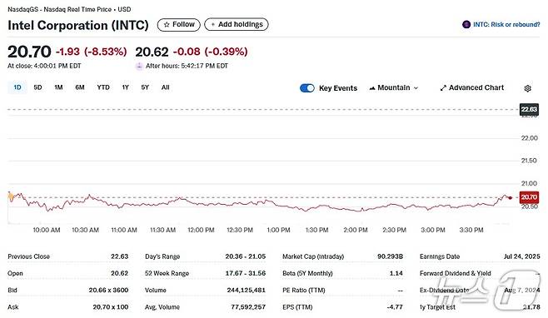Viewport: 548px width, 318px height.
Task: Click Avg. Volume value 77,592,257
Action: click(x=248, y=307)
